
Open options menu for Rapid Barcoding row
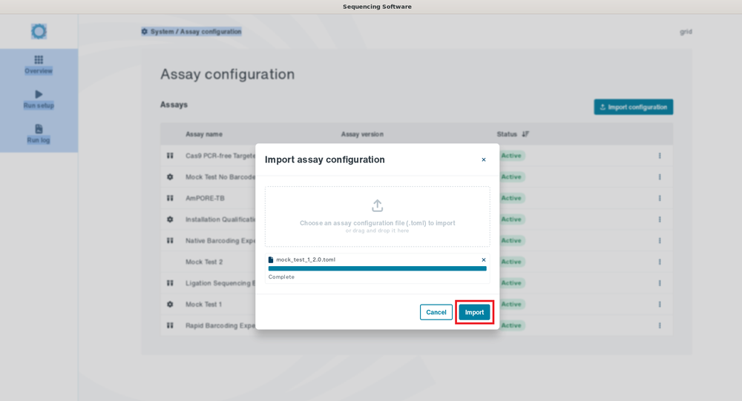660,326
